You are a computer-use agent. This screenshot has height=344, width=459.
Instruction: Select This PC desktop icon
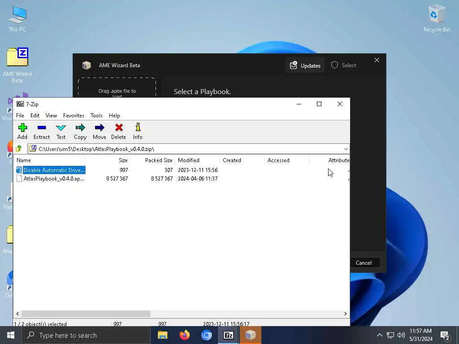(17, 18)
